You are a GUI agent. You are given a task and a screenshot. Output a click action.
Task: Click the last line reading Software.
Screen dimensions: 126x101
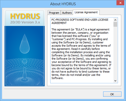pos(57,78)
